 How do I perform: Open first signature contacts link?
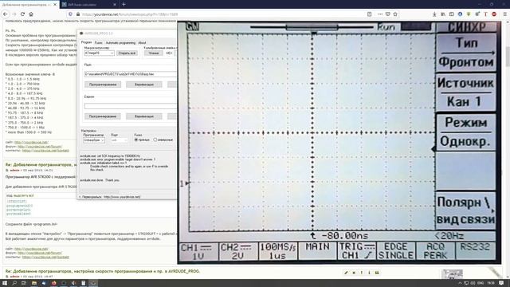tap(45, 151)
